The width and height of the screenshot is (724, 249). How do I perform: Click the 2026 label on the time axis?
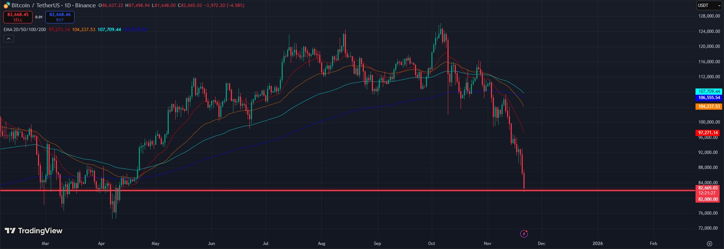(598, 244)
